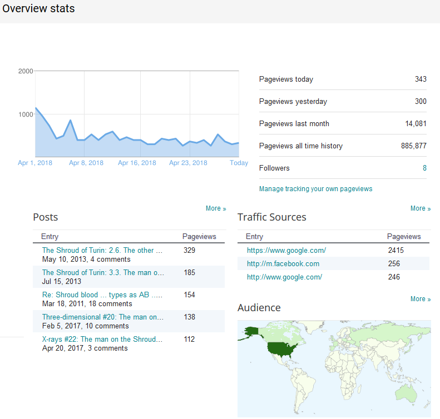Click the Audience world map
Screen dimensions: 440x419
tap(334, 369)
